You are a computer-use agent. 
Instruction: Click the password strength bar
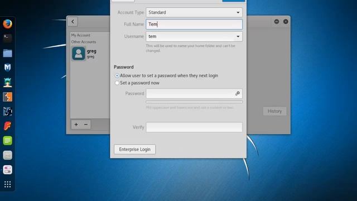pyautogui.click(x=194, y=102)
